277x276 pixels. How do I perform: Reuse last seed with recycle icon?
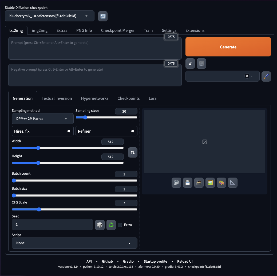(111, 225)
